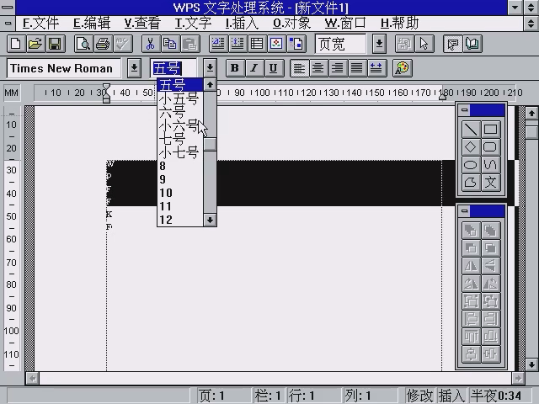Click size list scroll down arrow
Viewport: 539px width, 404px height.
(210, 220)
